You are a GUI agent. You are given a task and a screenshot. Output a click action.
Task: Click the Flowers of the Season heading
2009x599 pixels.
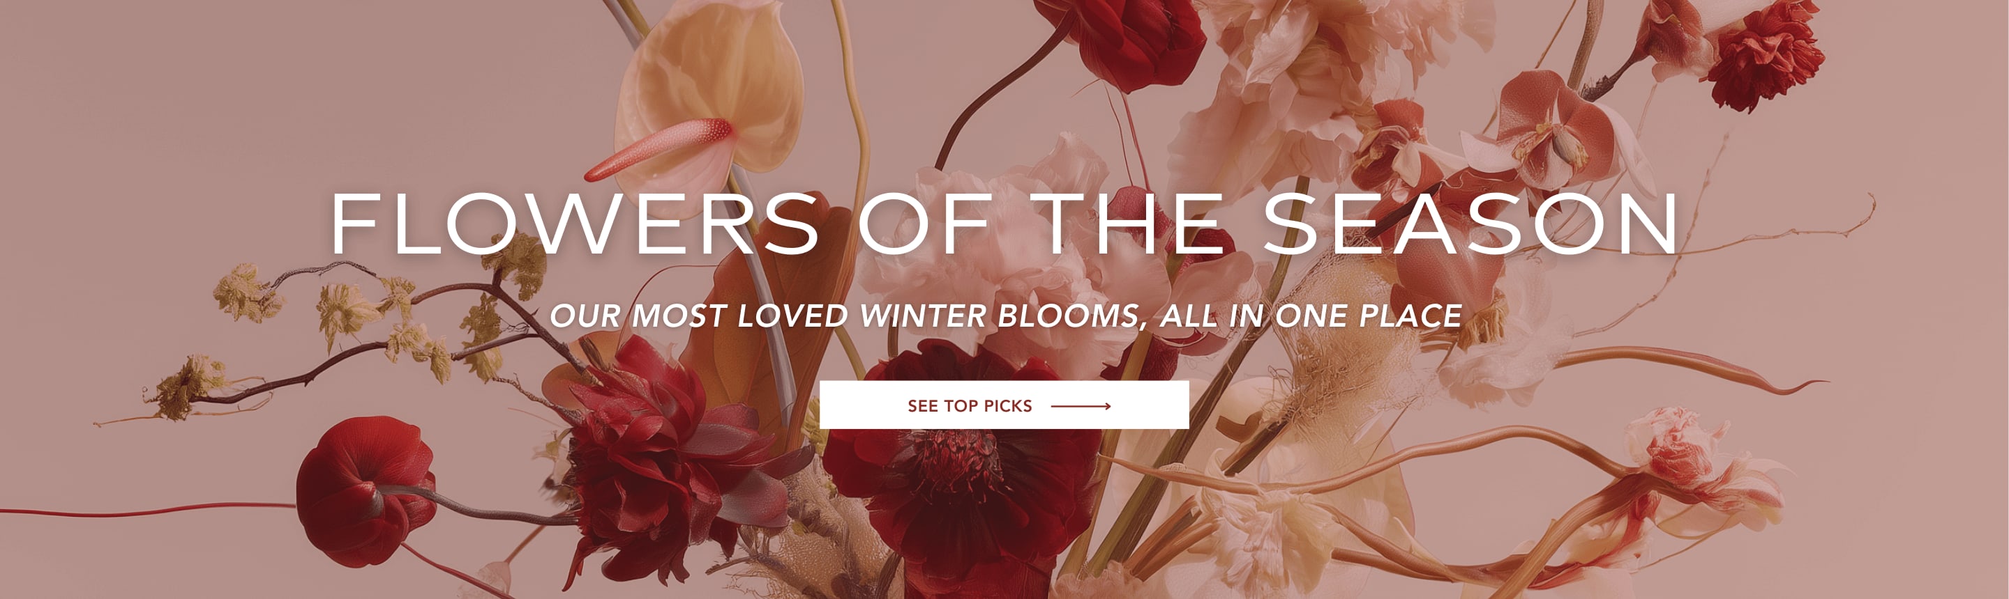(1004, 224)
